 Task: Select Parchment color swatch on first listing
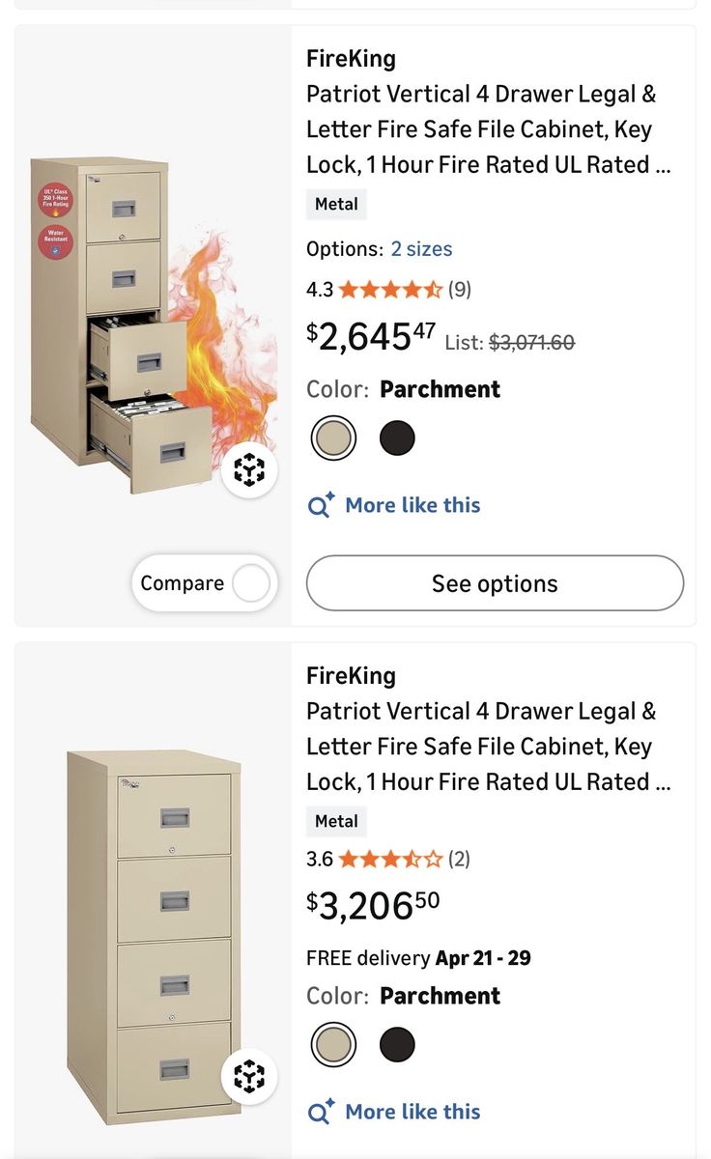point(333,438)
